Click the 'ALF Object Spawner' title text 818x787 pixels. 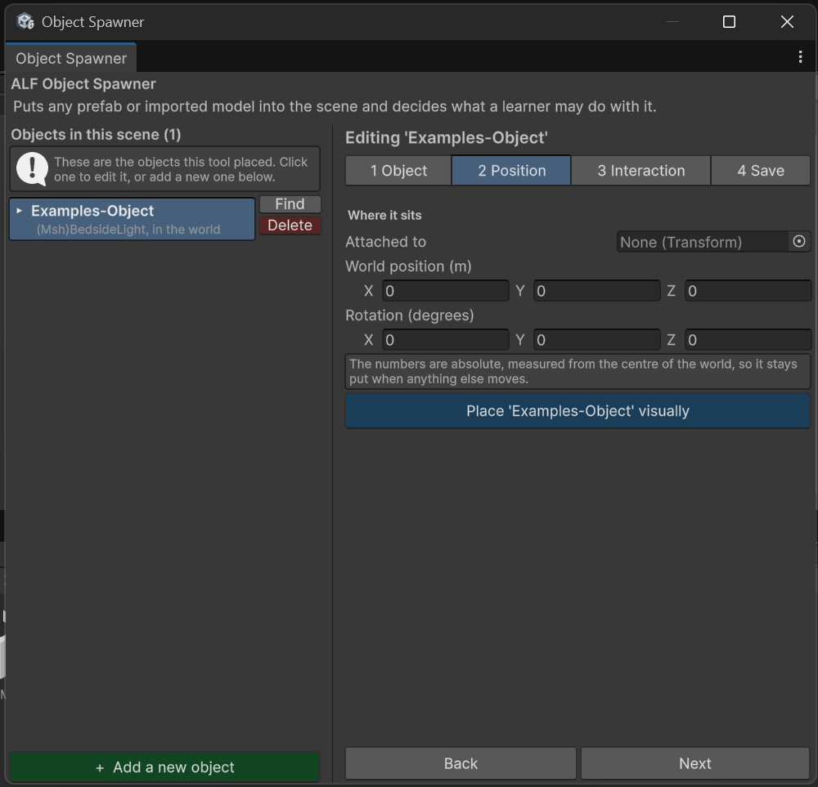click(83, 84)
